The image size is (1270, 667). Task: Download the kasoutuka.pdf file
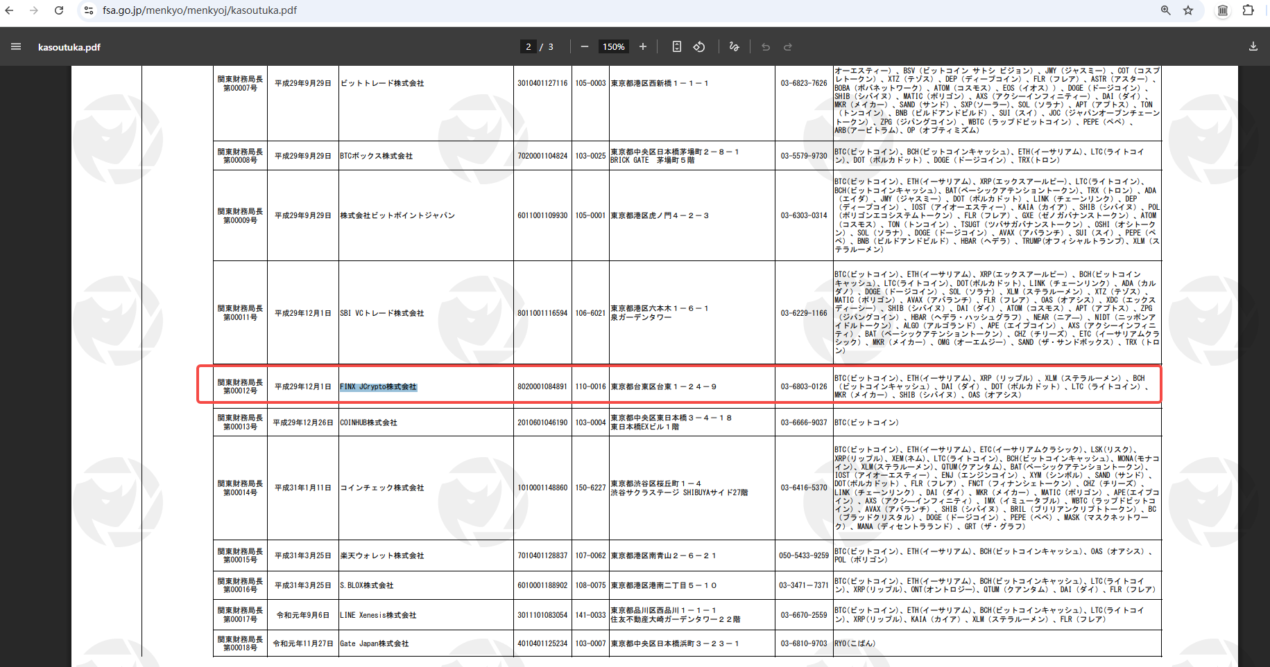pyautogui.click(x=1253, y=47)
